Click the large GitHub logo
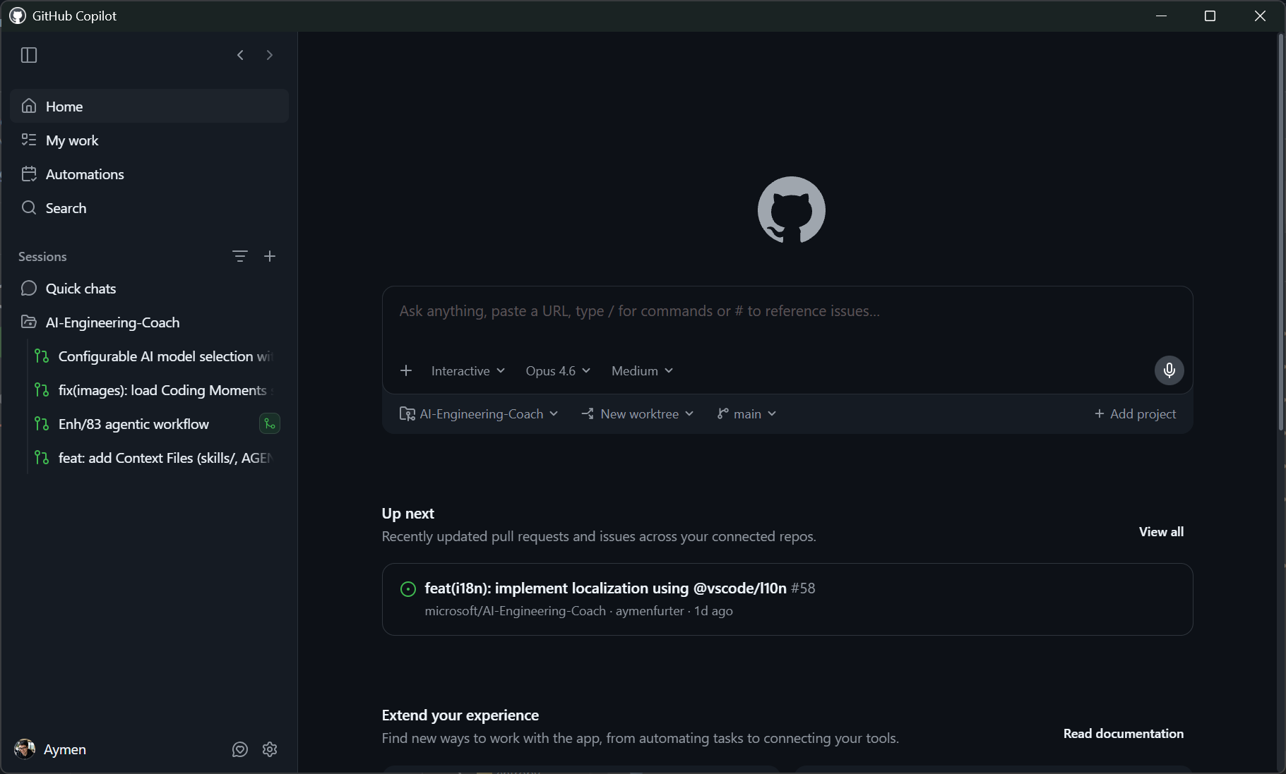The height and width of the screenshot is (774, 1286). pyautogui.click(x=791, y=210)
